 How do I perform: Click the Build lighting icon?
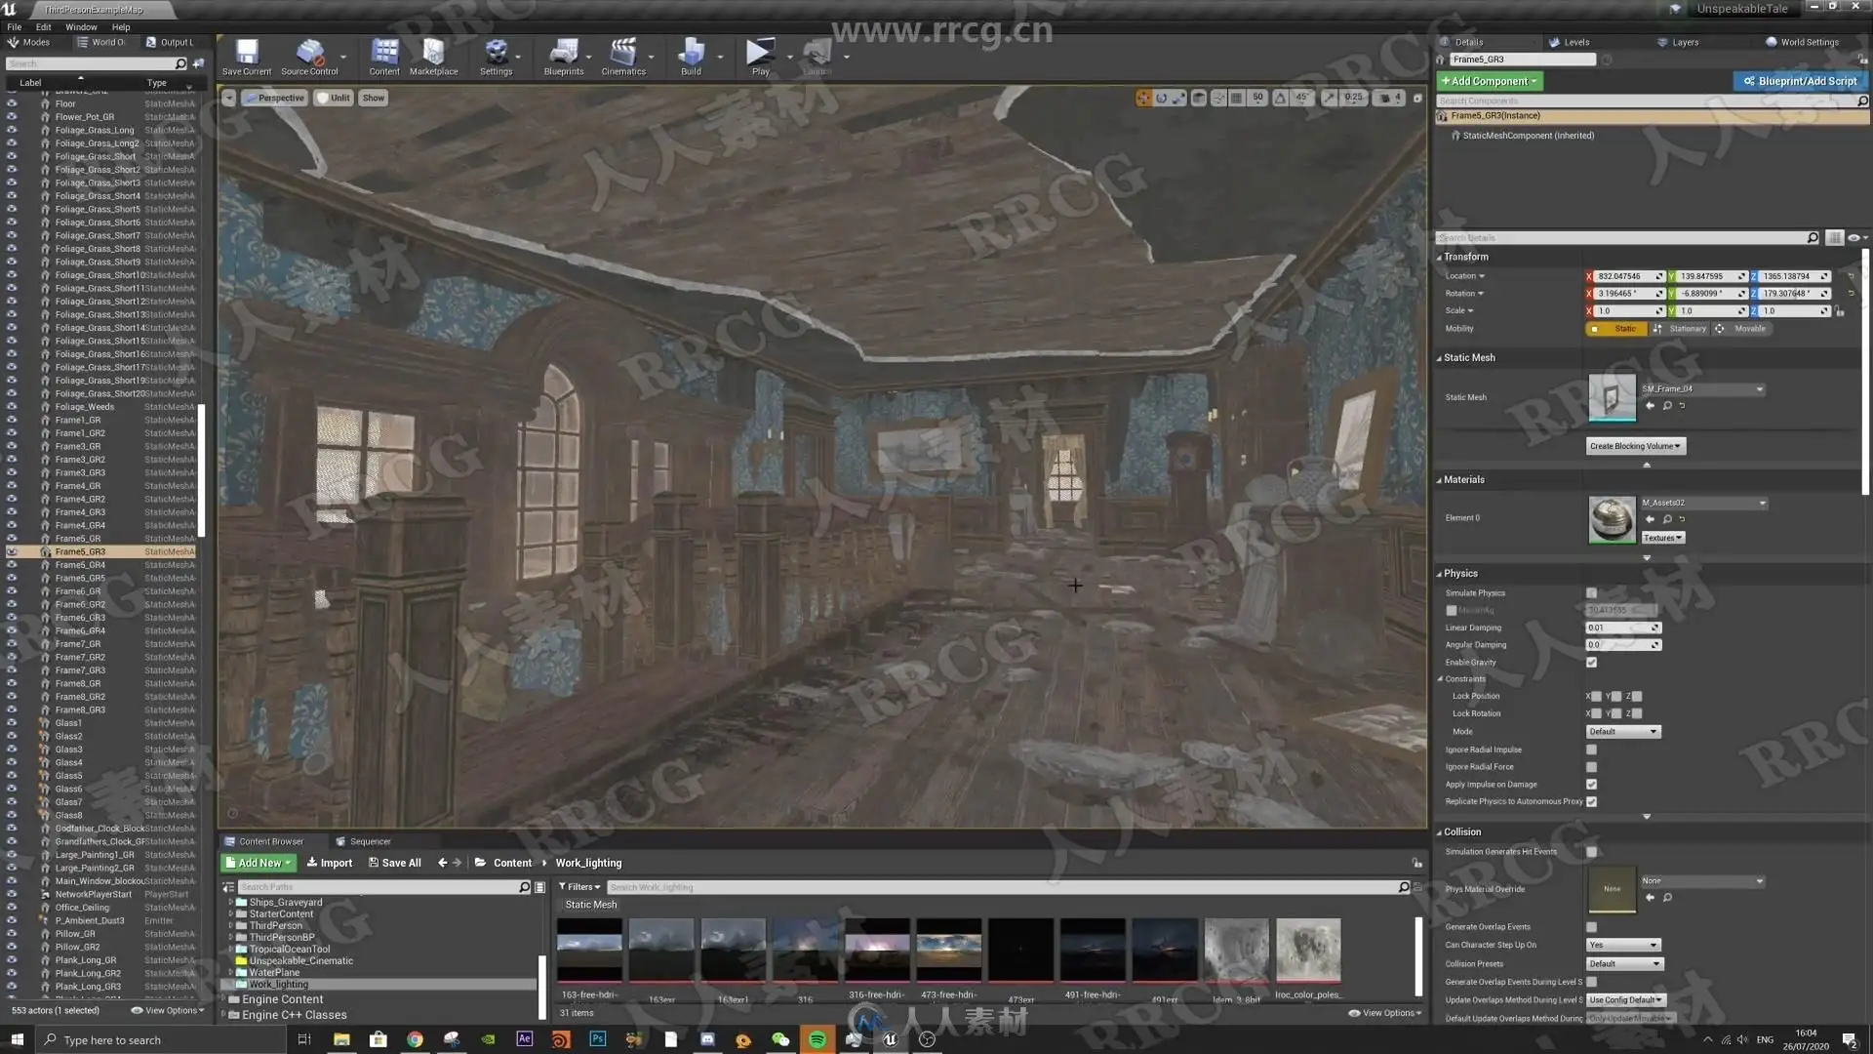(691, 57)
